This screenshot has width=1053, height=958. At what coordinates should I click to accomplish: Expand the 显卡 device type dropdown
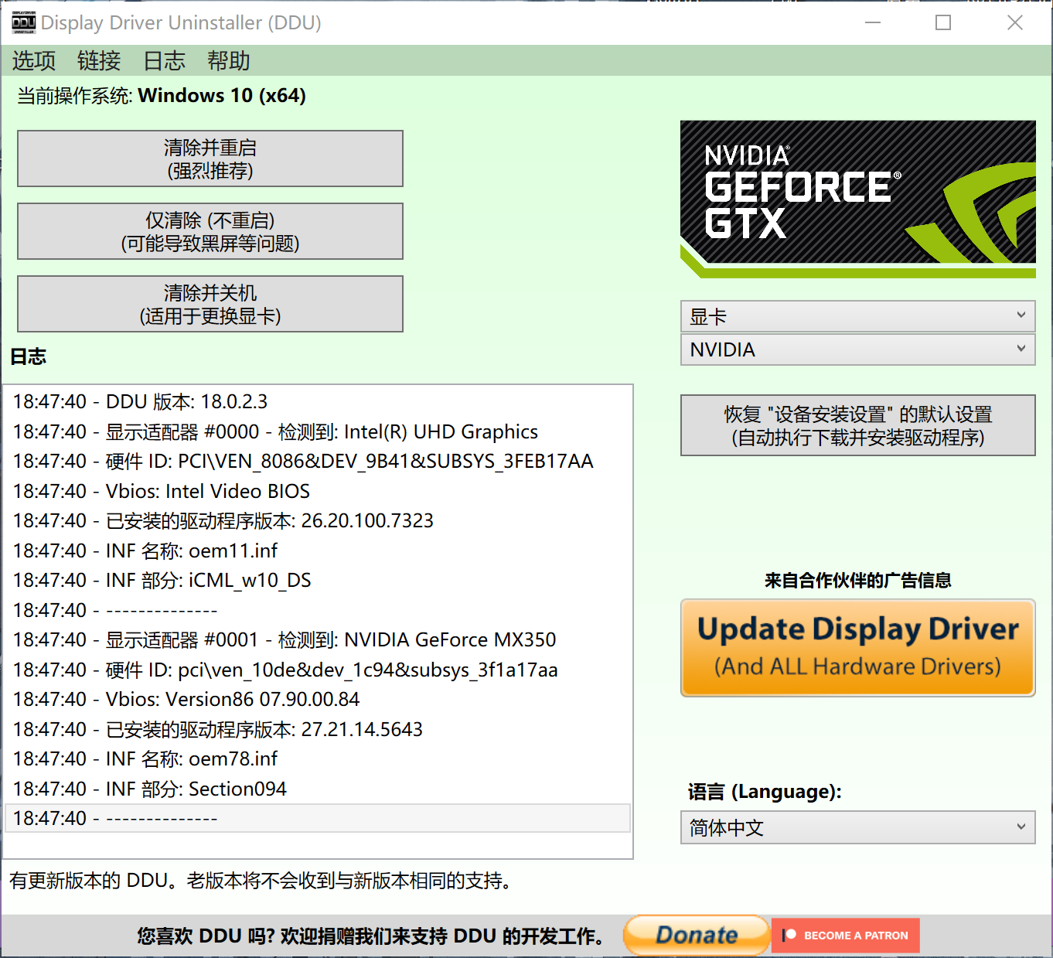click(x=858, y=316)
